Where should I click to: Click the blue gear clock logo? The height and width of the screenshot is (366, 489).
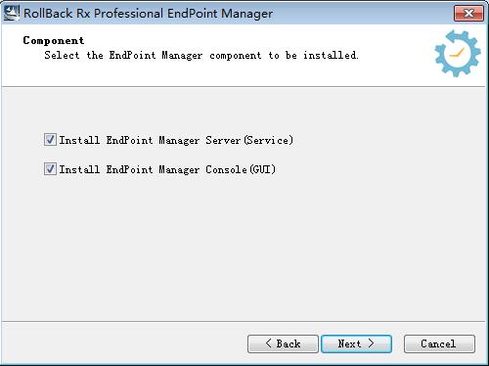[458, 54]
